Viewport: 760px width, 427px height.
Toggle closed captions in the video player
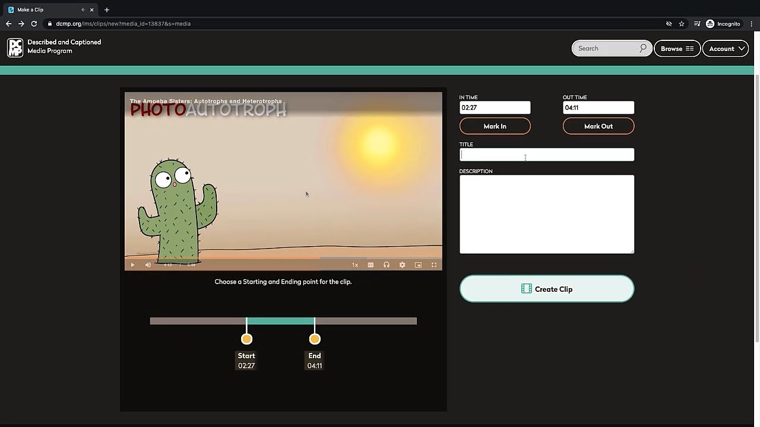coord(370,265)
